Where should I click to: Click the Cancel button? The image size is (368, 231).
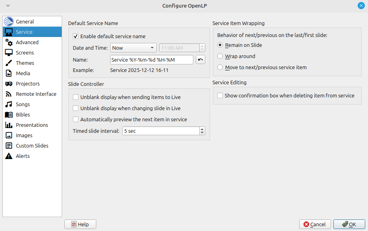tap(315, 225)
